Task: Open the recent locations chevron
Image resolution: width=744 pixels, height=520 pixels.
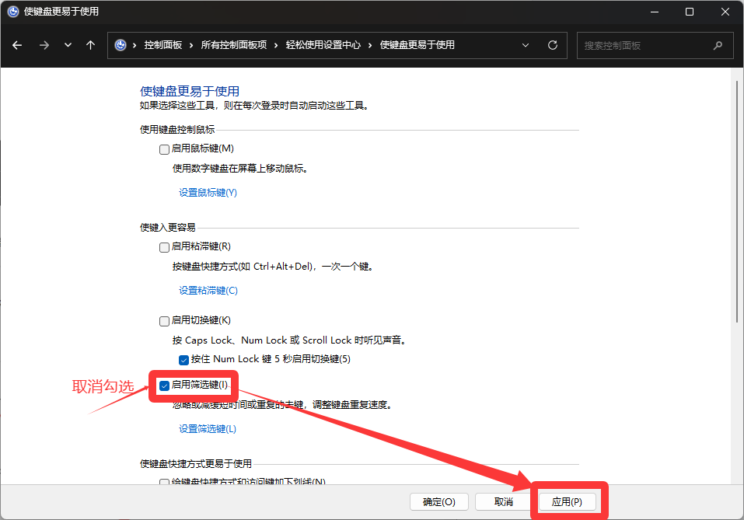Action: click(x=68, y=45)
